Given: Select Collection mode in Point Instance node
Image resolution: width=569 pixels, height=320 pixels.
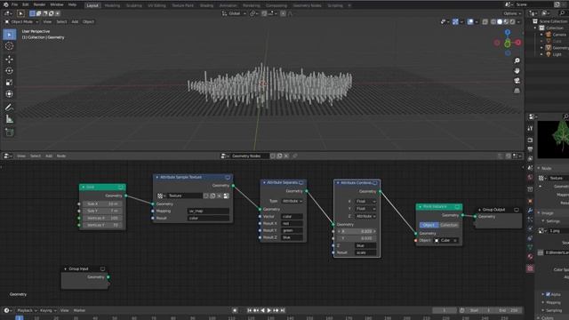Looking at the screenshot, I should click(x=449, y=225).
